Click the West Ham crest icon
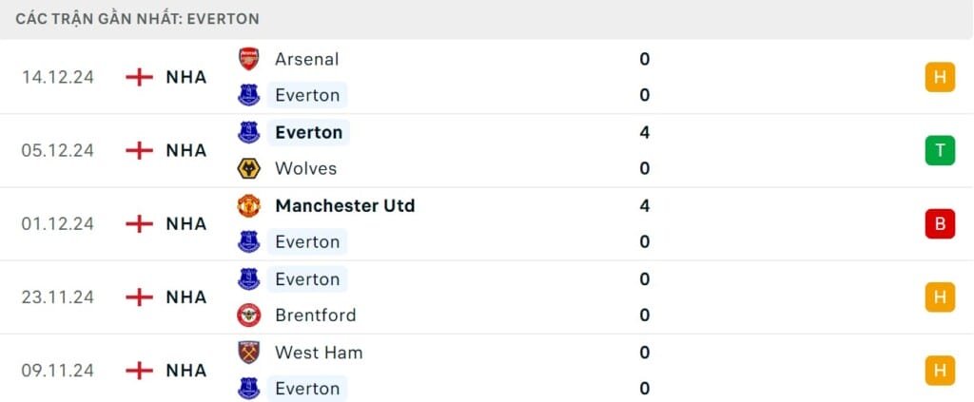Viewport: 974px width, 402px height. coord(248,352)
